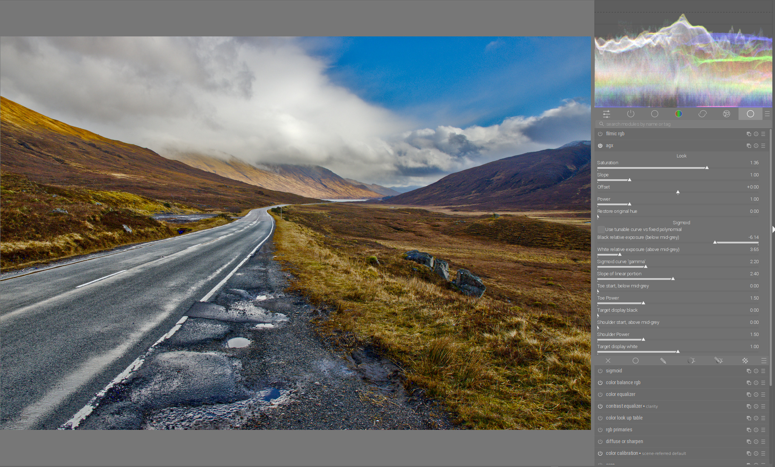Turn off blending with the X icon

pyautogui.click(x=608, y=361)
